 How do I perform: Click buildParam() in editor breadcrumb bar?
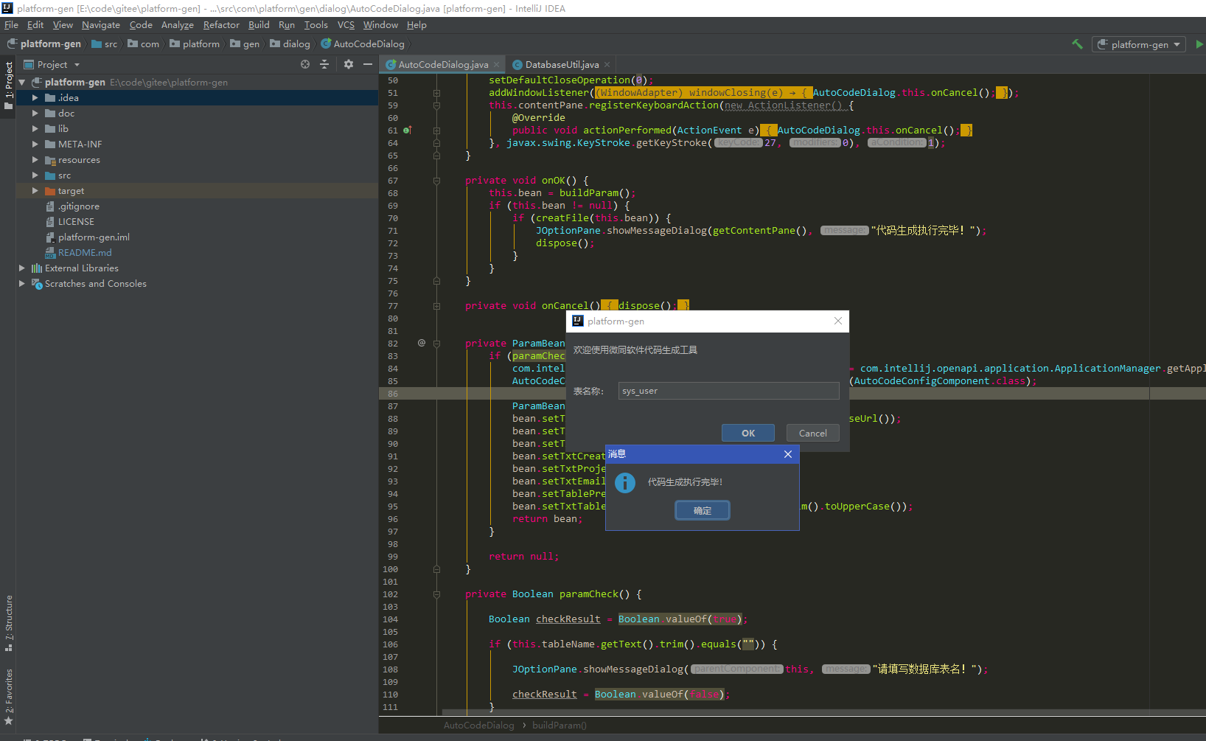pyautogui.click(x=560, y=726)
